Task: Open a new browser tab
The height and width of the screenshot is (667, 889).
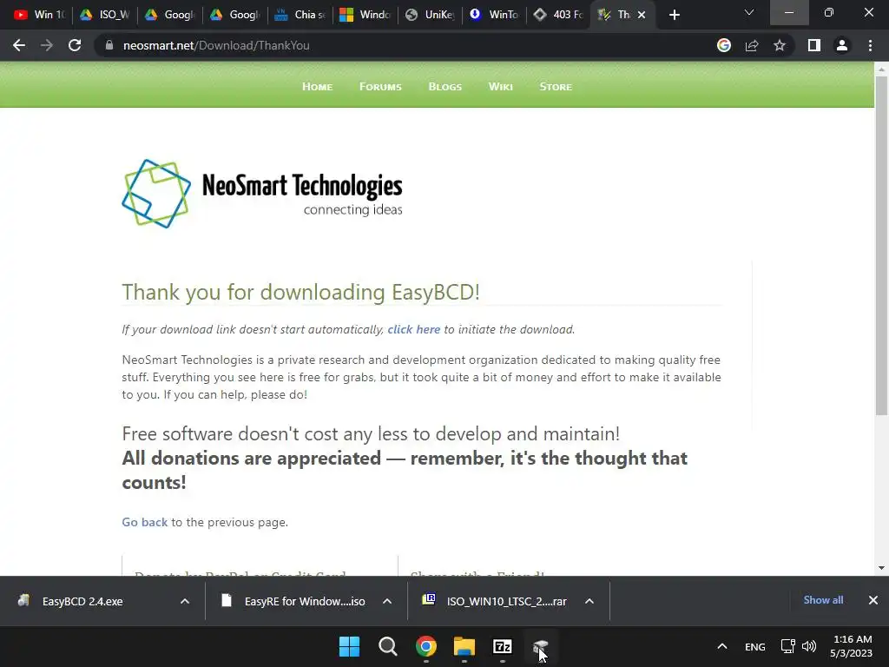Action: pyautogui.click(x=674, y=15)
